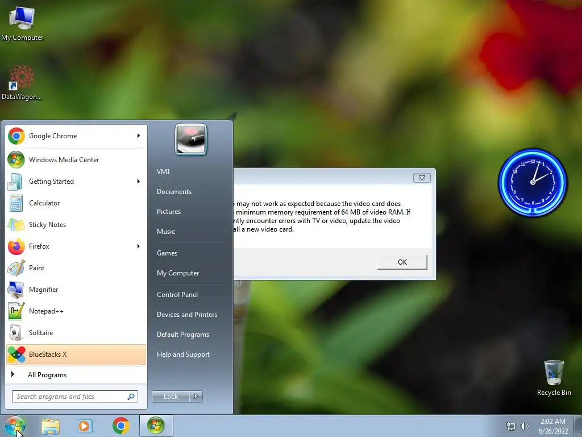The image size is (582, 437).
Task: Open Default Programs
Action: [191, 335]
